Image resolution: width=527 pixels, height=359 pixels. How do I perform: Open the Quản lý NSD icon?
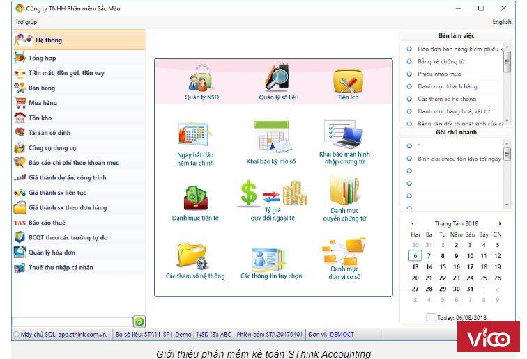(x=201, y=79)
